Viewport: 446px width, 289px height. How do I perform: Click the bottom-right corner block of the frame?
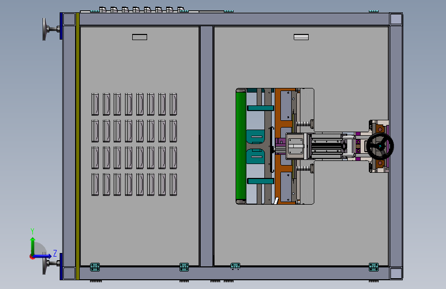(x=396, y=274)
